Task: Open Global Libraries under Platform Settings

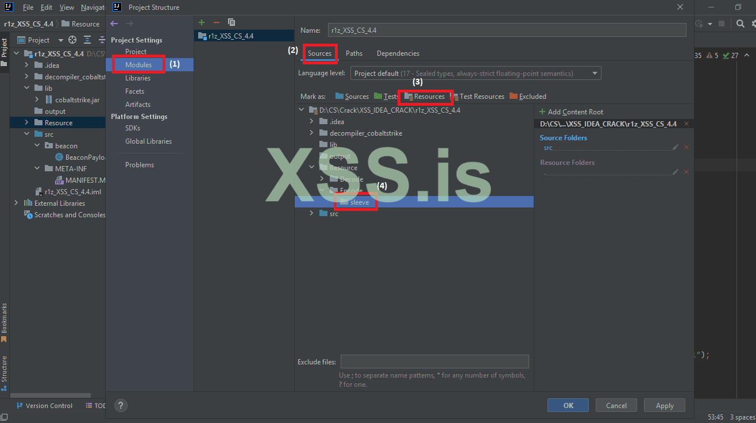Action: [x=149, y=141]
